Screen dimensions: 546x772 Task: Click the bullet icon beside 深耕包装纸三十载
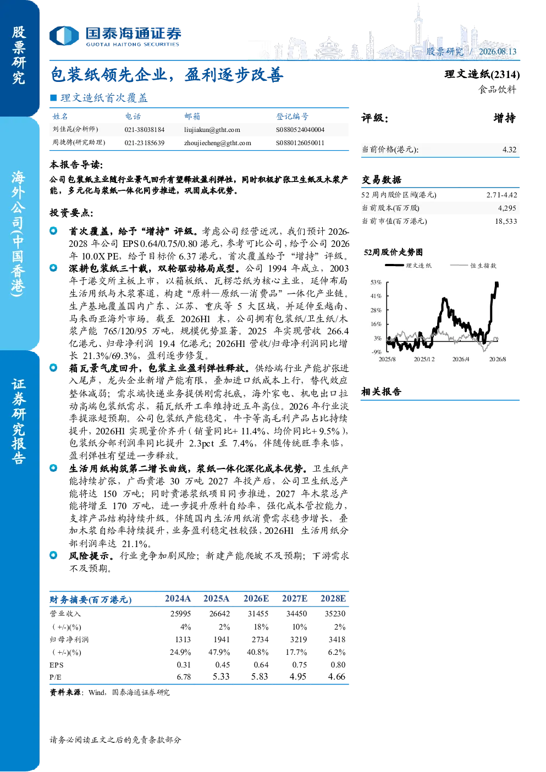tap(53, 268)
